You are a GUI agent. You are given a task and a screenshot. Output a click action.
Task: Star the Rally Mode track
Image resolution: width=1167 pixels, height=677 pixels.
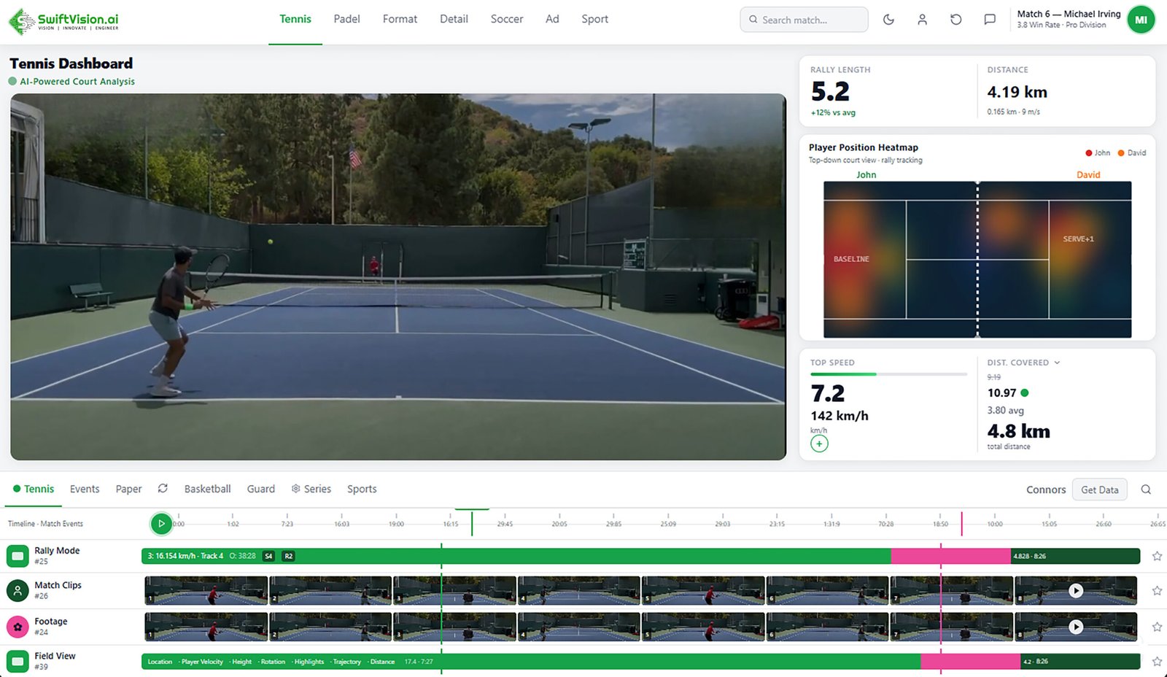click(1157, 556)
